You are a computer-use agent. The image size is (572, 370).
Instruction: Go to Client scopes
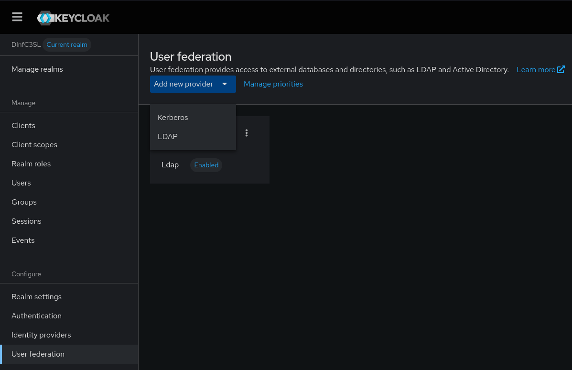click(34, 144)
